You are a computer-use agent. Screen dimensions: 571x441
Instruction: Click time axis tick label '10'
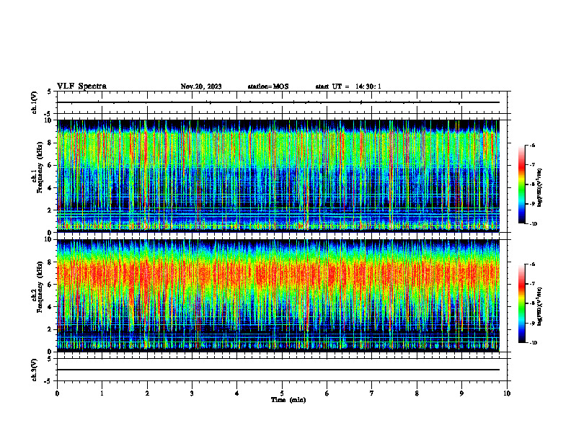[x=507, y=393]
